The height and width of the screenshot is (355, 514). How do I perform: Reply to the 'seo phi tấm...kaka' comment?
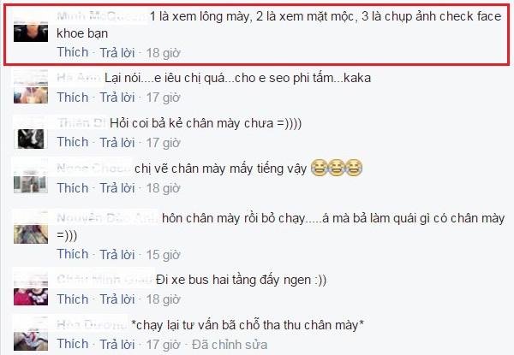click(117, 98)
